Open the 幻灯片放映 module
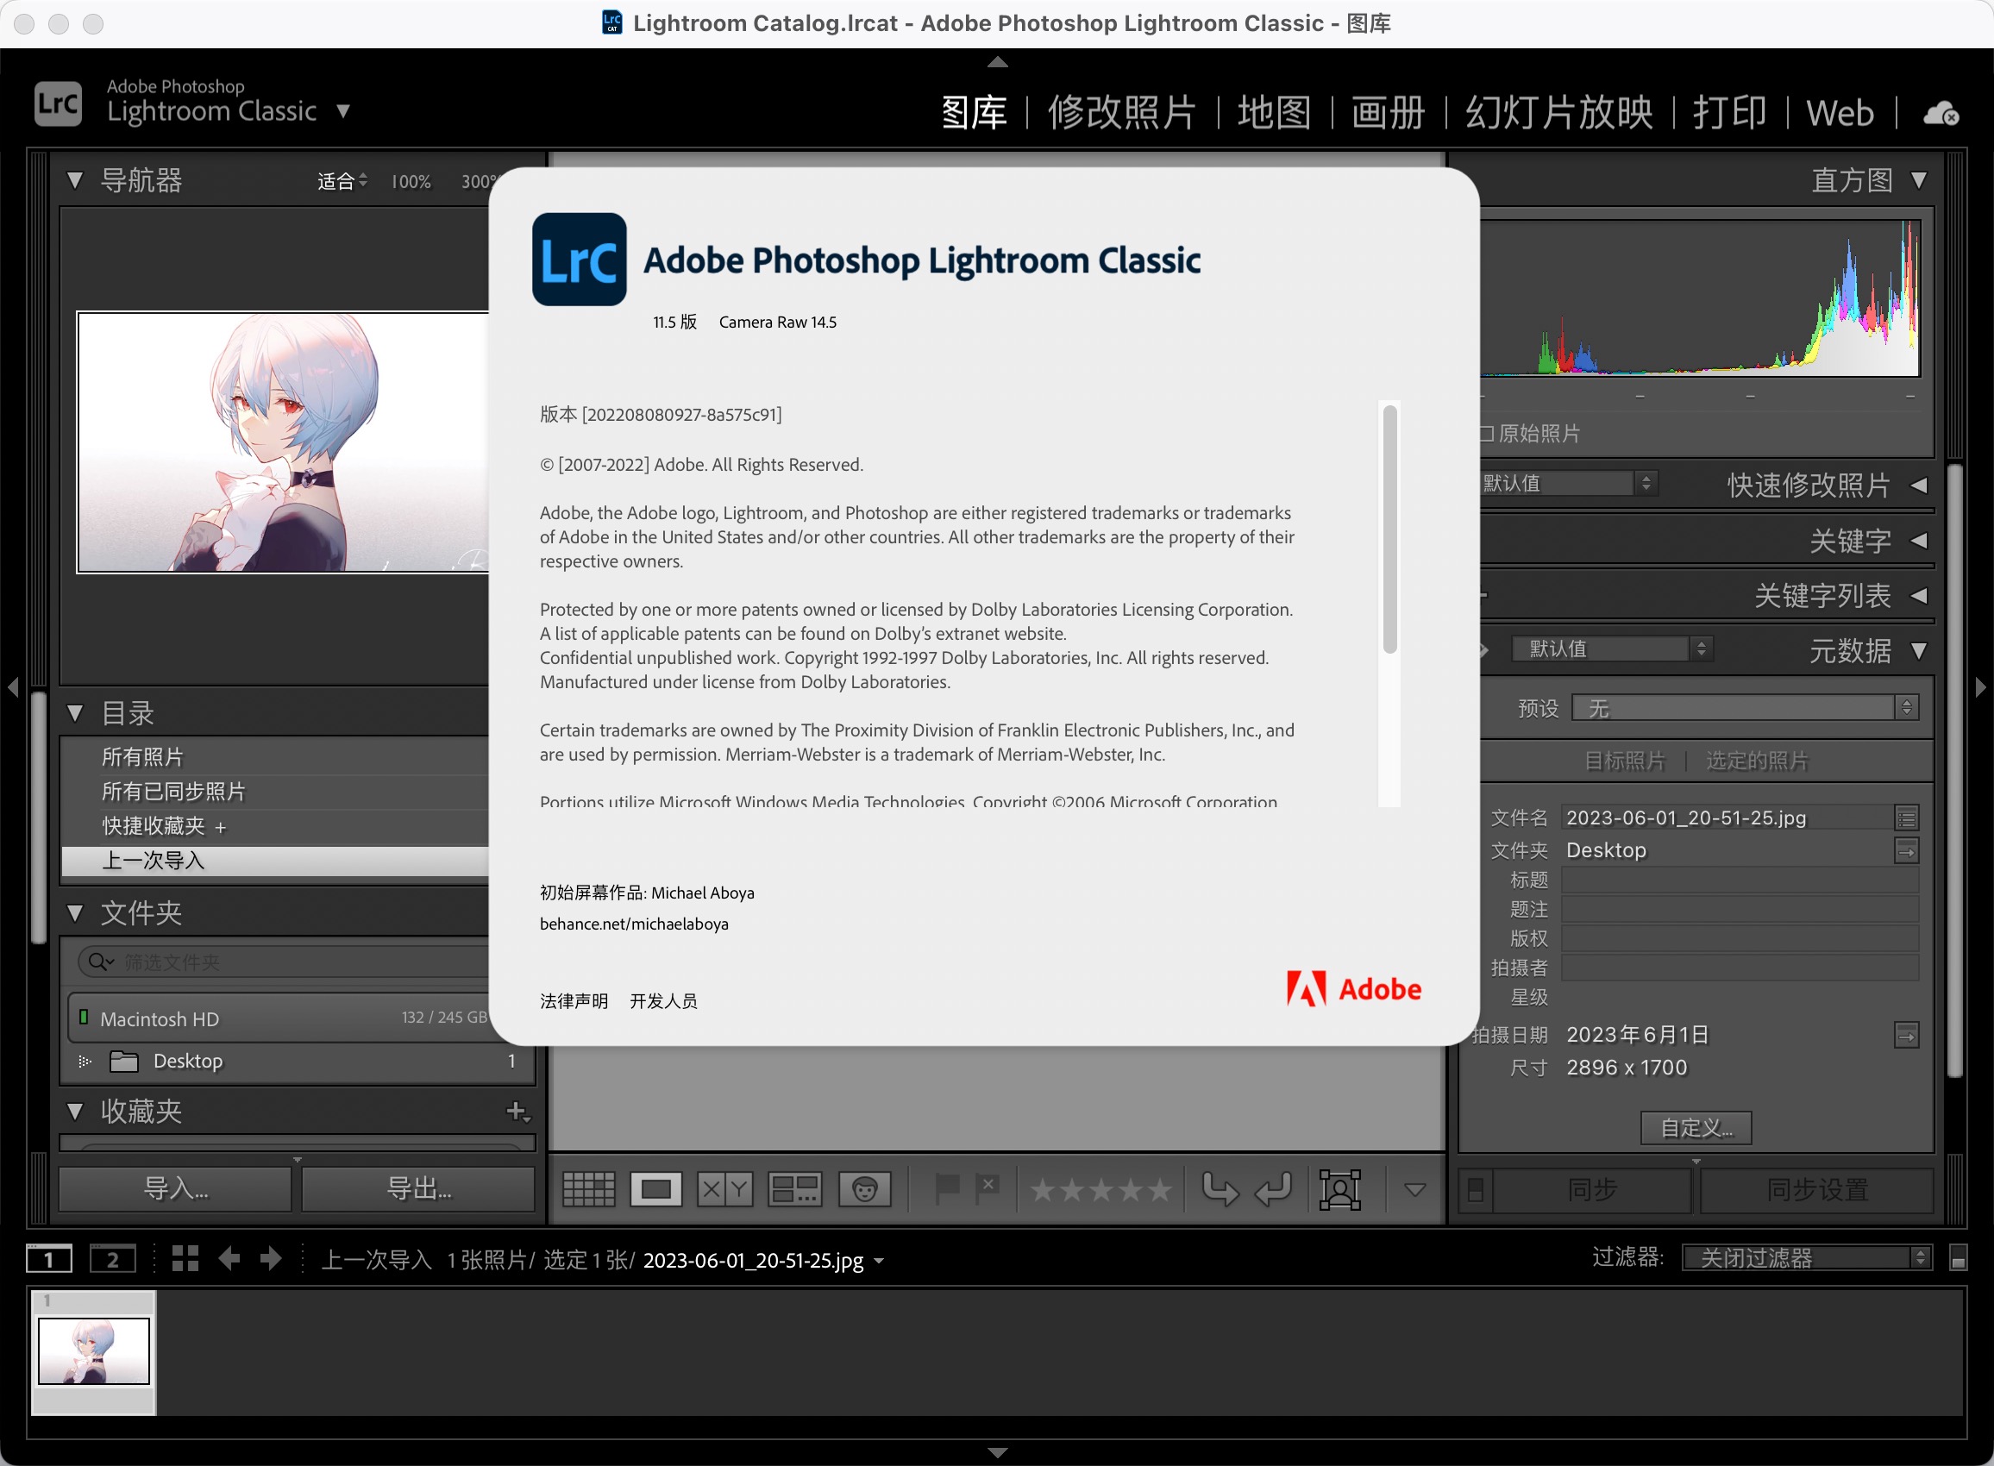 (x=1559, y=113)
